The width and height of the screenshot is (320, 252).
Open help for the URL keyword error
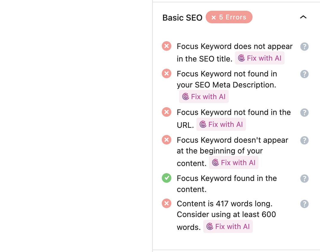pos(304,113)
